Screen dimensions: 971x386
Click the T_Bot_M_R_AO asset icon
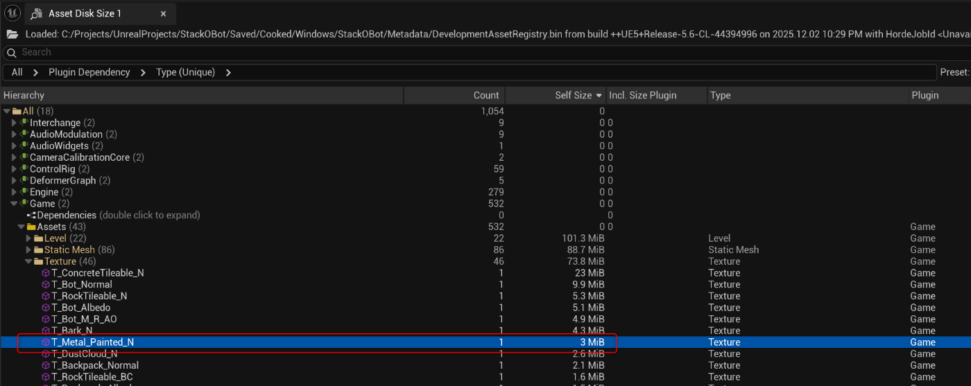pos(46,319)
